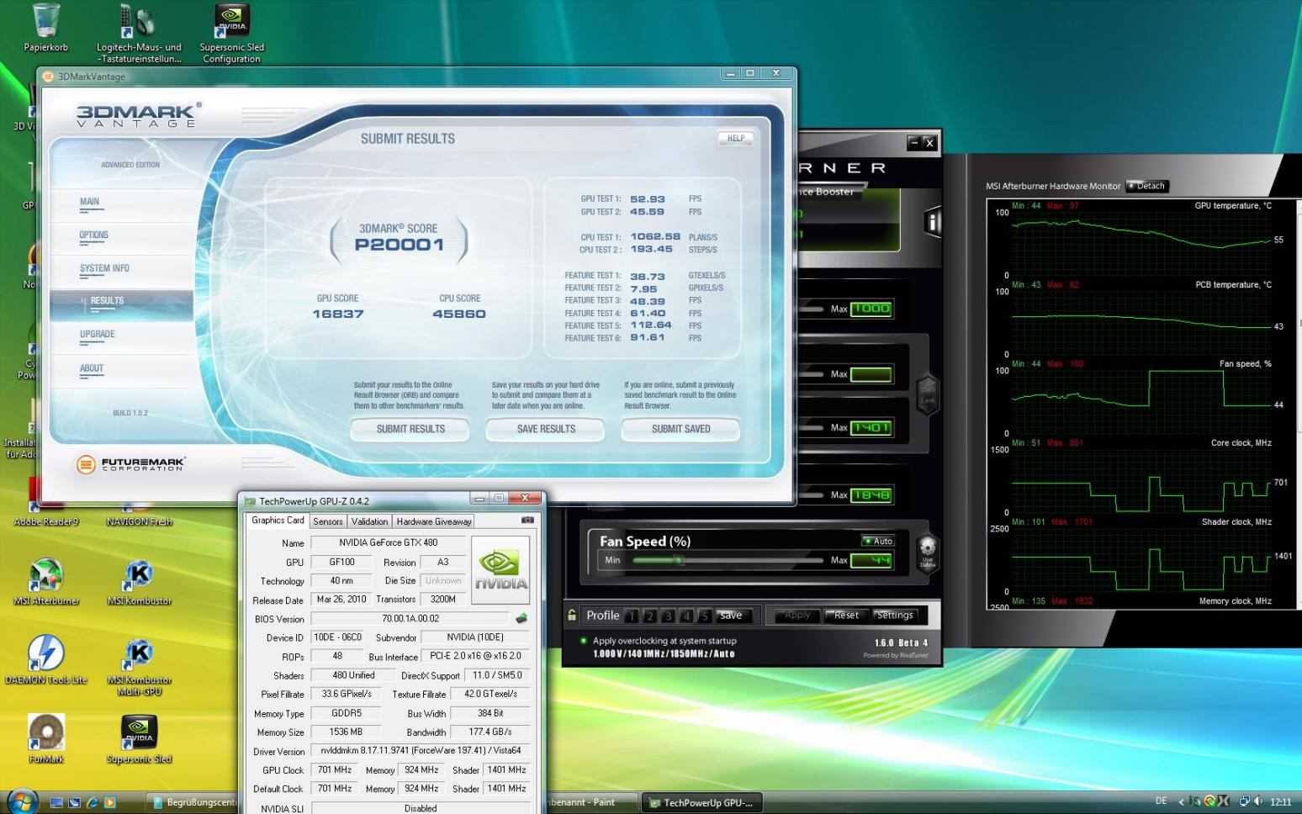
Task: Select Afterburner profile slot 2
Action: pyautogui.click(x=649, y=616)
